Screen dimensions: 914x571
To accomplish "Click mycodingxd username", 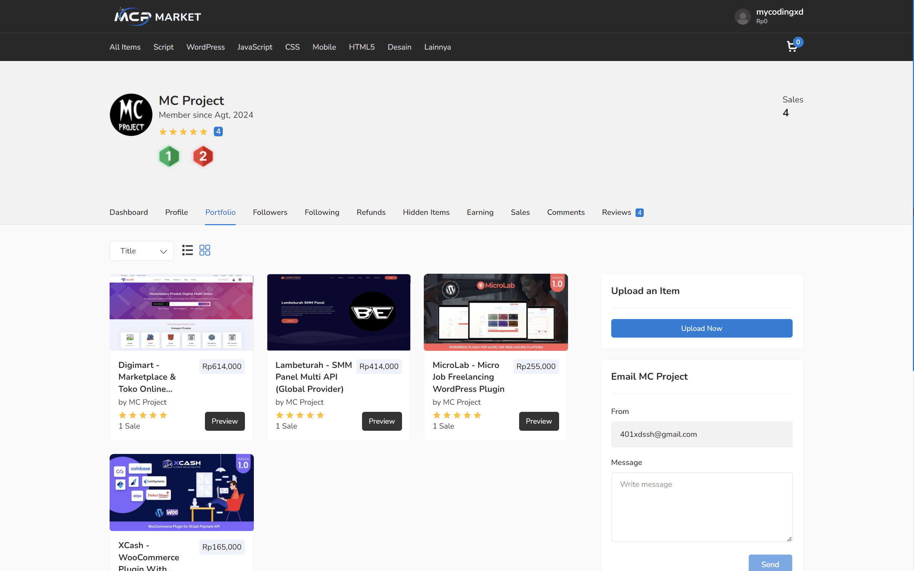I will point(779,12).
